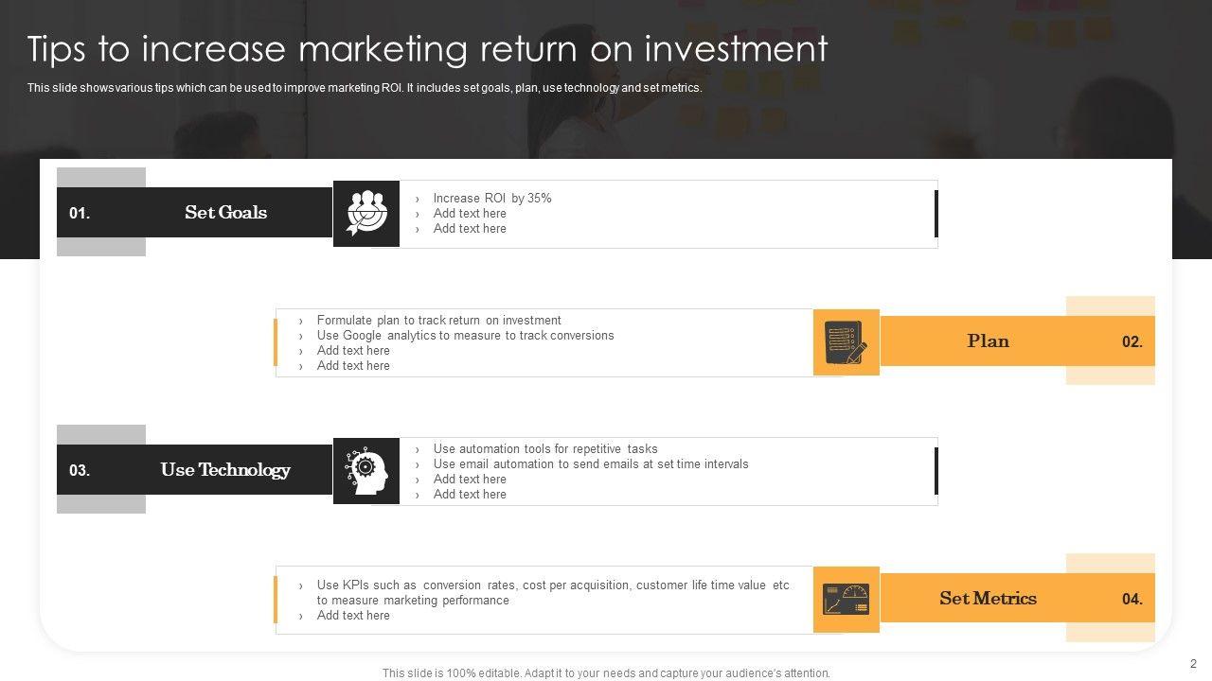
Task: Click the 'Increase ROI by 35%' bullet
Action: 492,199
